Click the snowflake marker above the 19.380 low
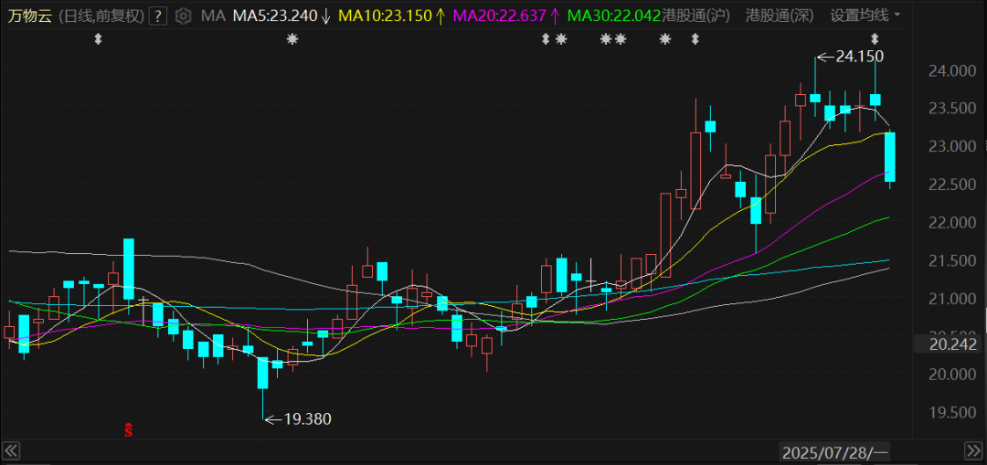 292,39
